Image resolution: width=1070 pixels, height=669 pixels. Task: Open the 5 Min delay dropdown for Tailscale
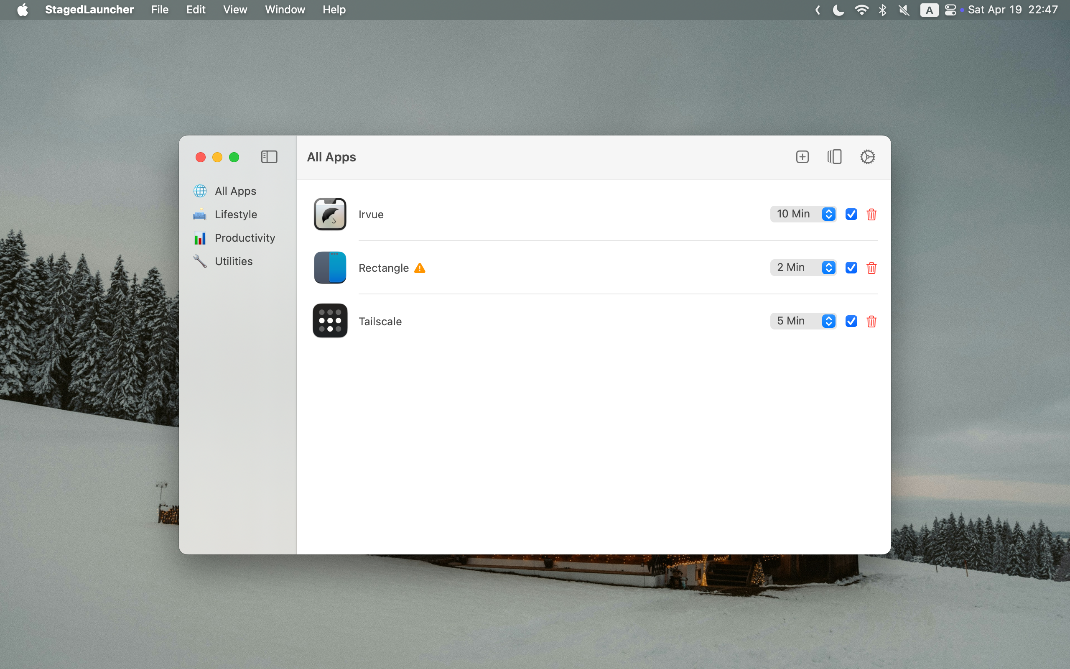coord(803,321)
